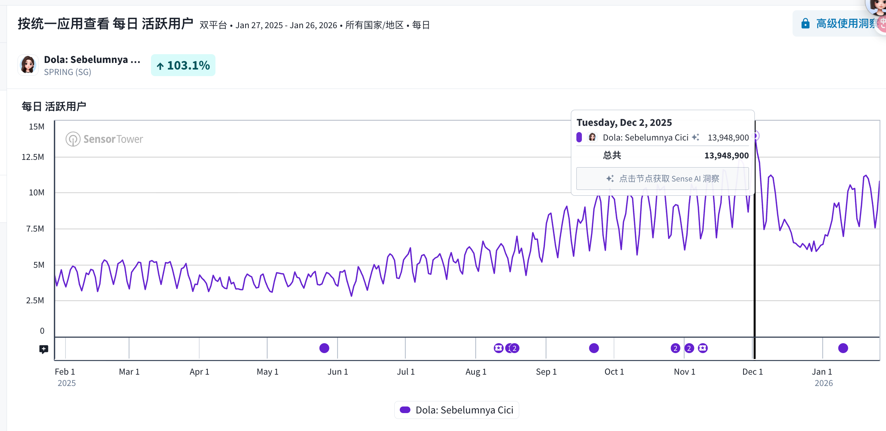Toggle Dola: Sebelumnya Cici series in legend
Screen dimensions: 886x431
coord(464,410)
